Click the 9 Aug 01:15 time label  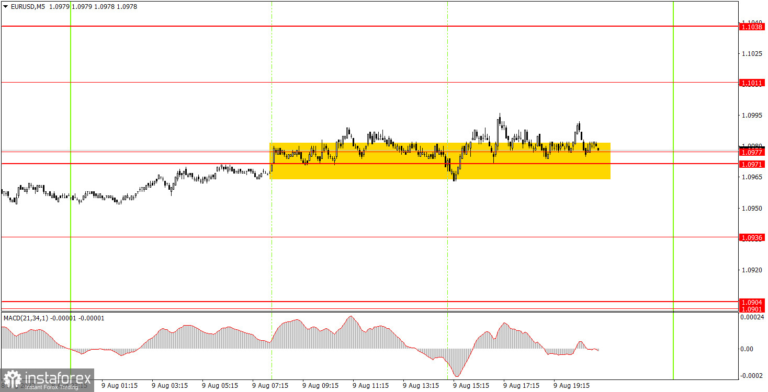point(120,386)
